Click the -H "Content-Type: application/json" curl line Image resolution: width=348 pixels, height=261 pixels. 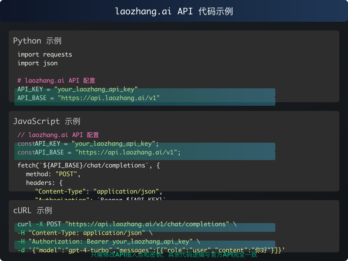[x=85, y=233]
